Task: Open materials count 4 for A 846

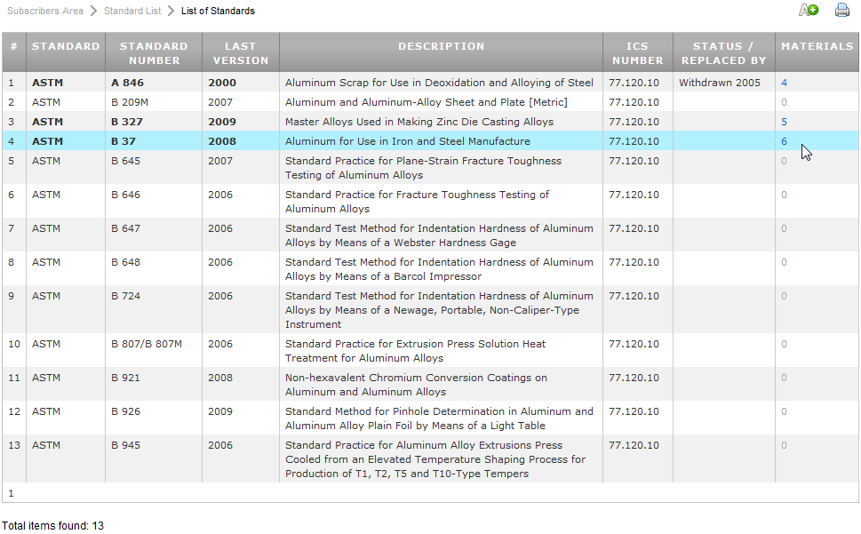Action: (x=784, y=83)
